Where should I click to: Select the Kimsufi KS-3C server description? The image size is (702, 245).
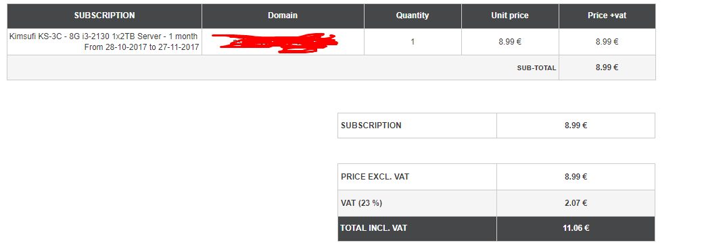tap(103, 42)
